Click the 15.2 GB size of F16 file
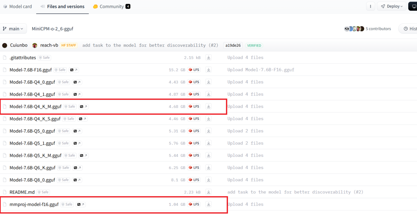Screen dimensions: 417x216 point(177,70)
